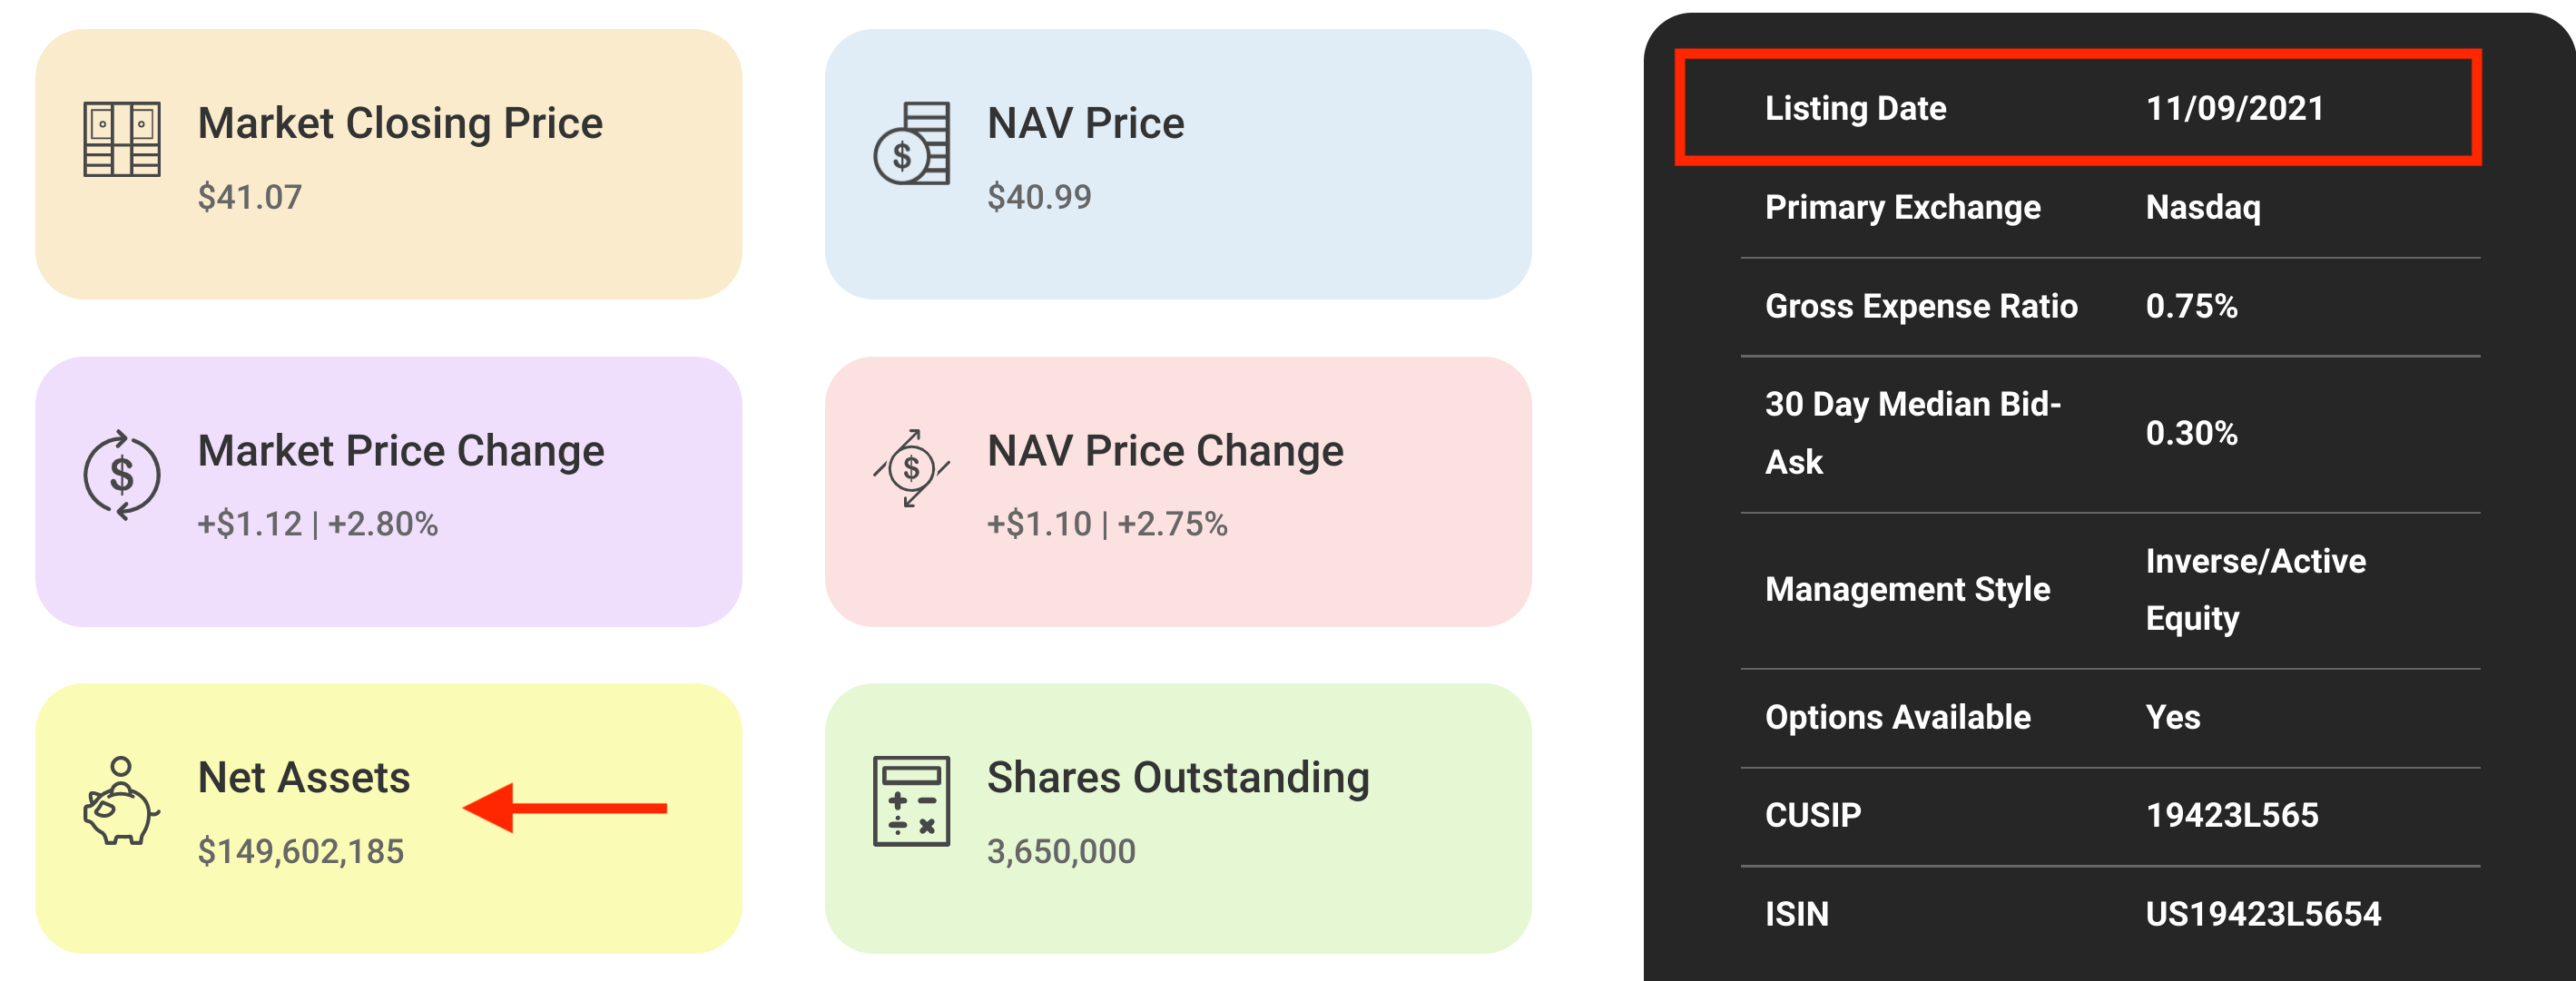Click the NAV Price coin stack icon

(911, 143)
